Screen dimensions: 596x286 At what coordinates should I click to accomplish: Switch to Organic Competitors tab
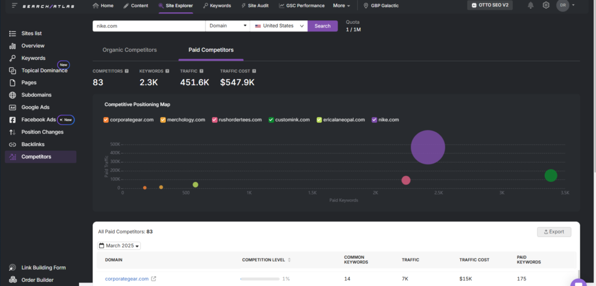click(130, 50)
